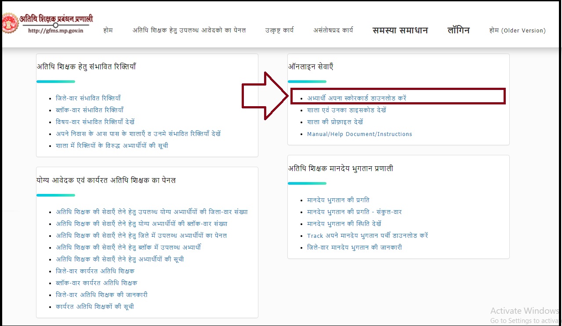562x326 pixels.
Task: Open जिले-वार कार्यरत अतिथि शिक्षक link
Action: tap(95, 271)
